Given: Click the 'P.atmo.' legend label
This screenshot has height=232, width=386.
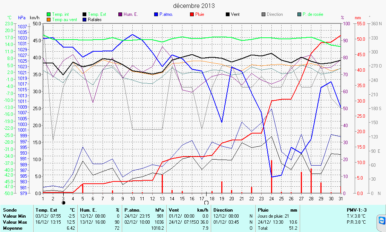Looking at the screenshot, I should click(x=166, y=14).
